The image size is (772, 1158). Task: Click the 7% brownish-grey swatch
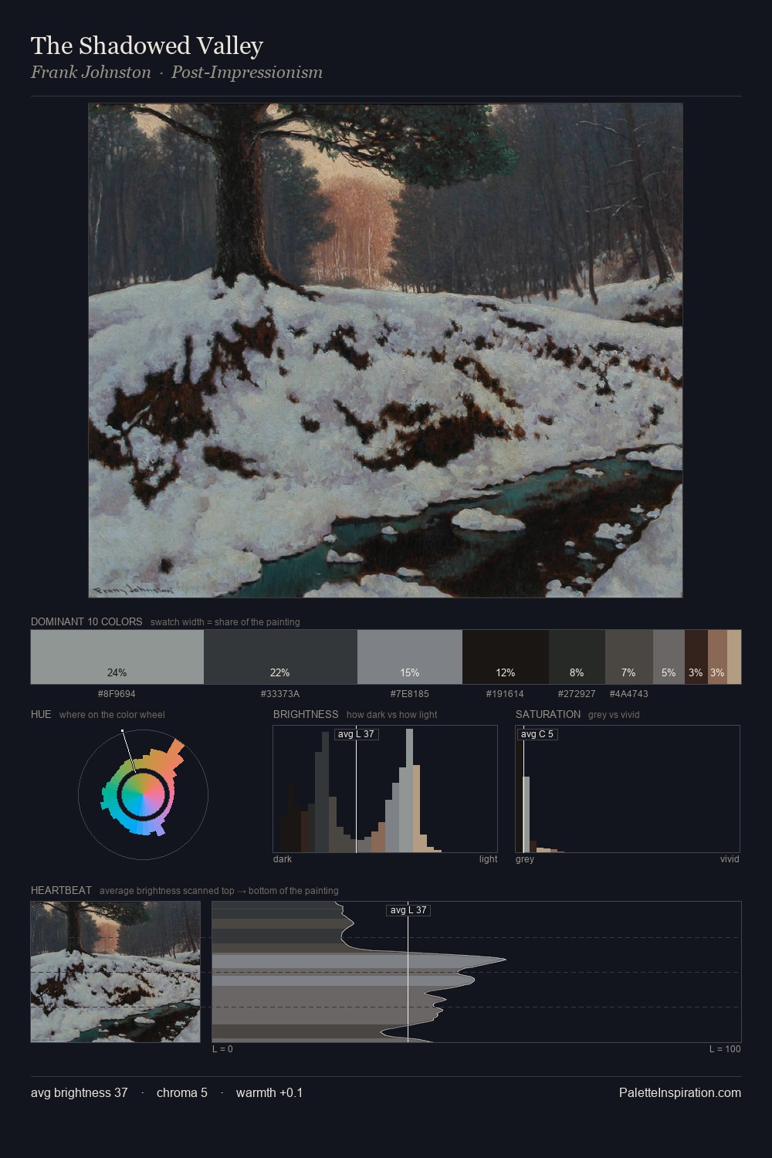(629, 657)
